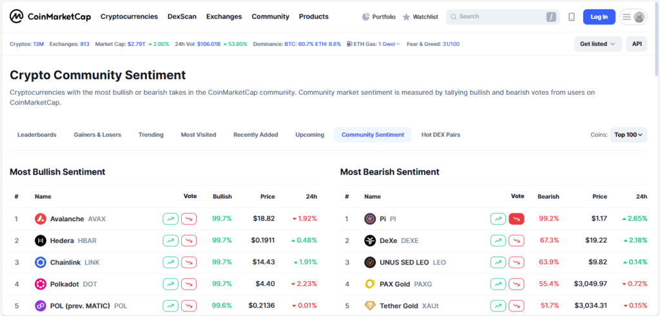Open the Community nav menu
Image resolution: width=660 pixels, height=316 pixels.
[x=271, y=17]
